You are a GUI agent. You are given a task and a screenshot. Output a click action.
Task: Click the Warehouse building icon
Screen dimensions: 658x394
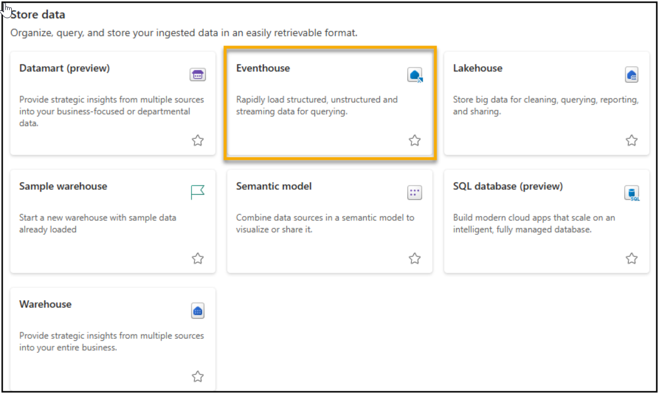click(197, 311)
